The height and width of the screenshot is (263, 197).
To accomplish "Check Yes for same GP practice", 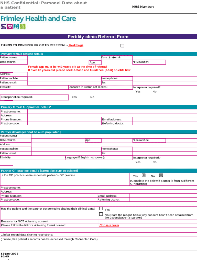I will coord(144,175).
